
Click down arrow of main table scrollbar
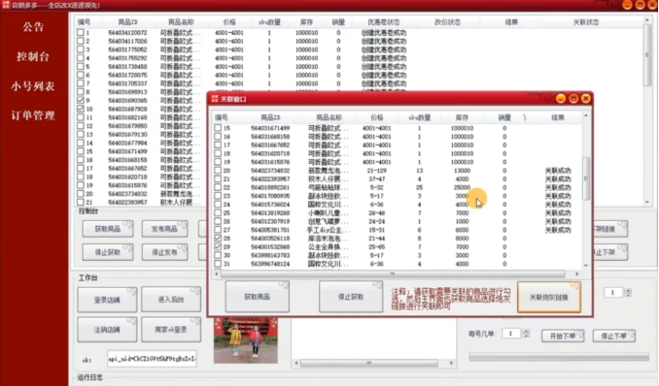pos(647,203)
